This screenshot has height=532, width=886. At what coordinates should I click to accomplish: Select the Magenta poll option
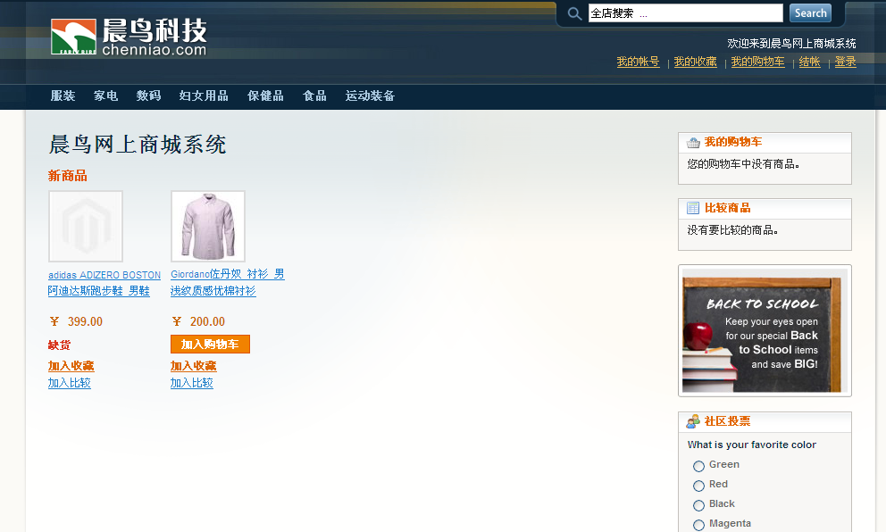click(x=699, y=525)
